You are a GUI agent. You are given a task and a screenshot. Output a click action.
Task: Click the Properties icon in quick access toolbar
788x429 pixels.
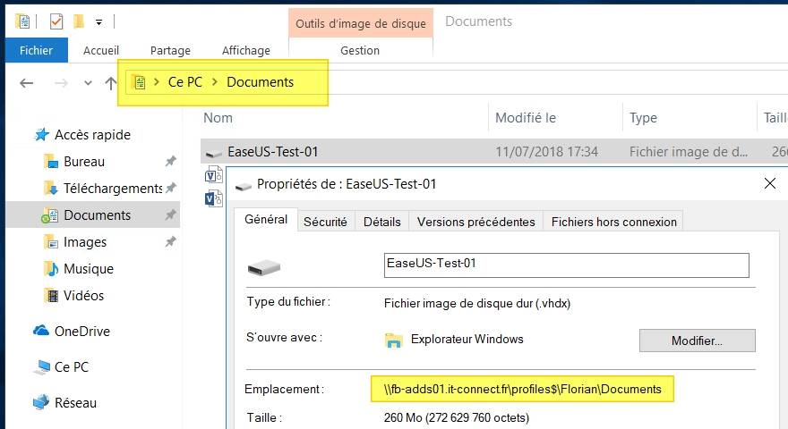[x=56, y=21]
